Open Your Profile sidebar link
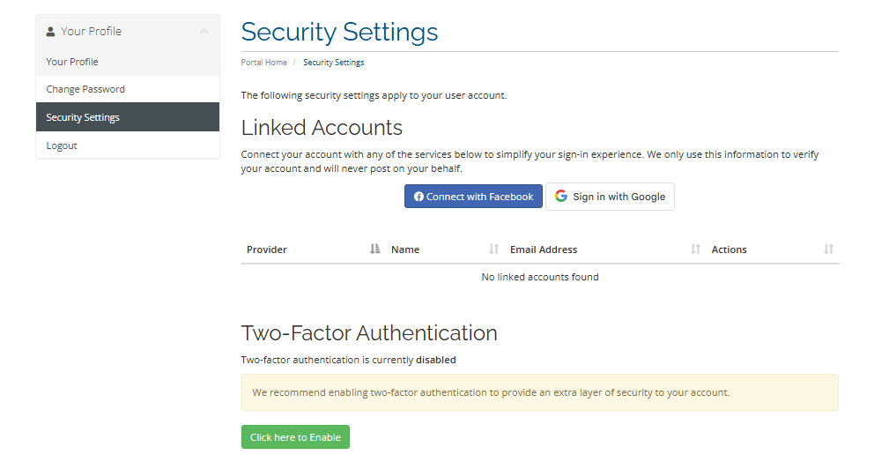The width and height of the screenshot is (889, 462). point(72,62)
